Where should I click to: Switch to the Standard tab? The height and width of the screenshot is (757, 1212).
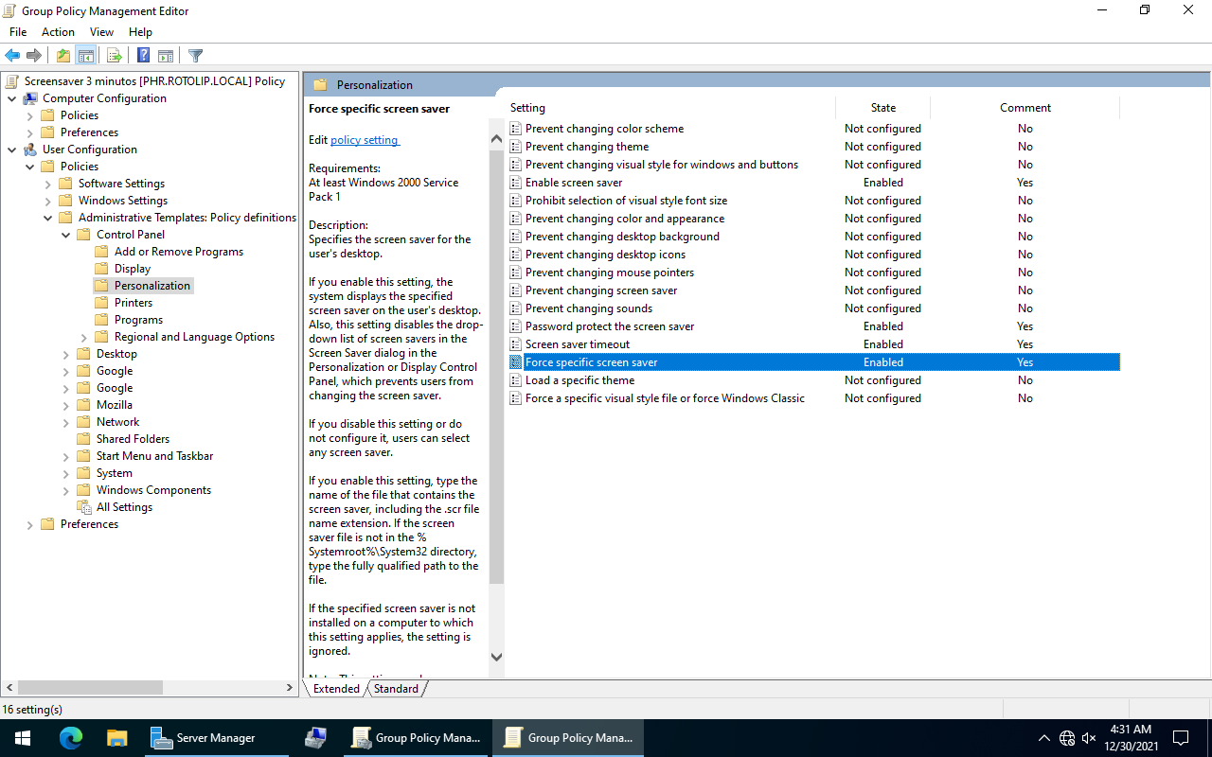[396, 689]
